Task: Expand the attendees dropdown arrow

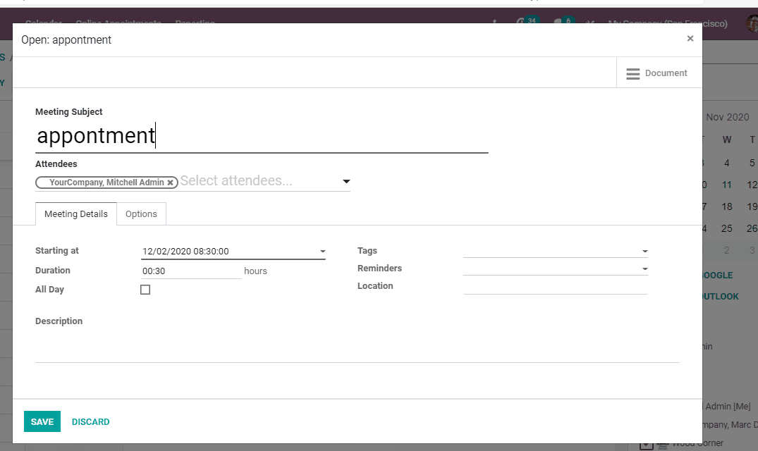Action: point(346,182)
